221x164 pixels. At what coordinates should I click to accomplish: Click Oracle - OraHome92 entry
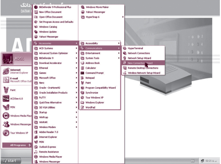(x=56, y=88)
